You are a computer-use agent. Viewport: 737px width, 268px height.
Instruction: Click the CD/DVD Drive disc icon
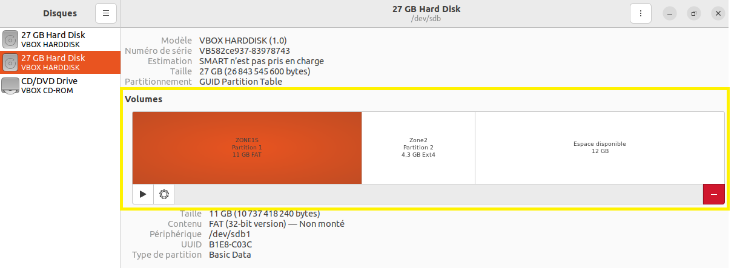point(10,86)
